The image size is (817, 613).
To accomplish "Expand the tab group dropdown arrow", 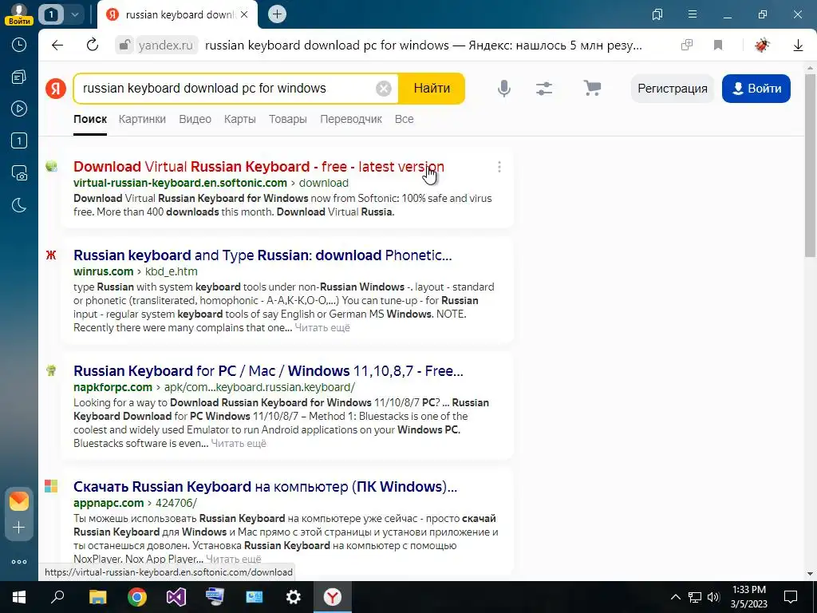I will 74,14.
